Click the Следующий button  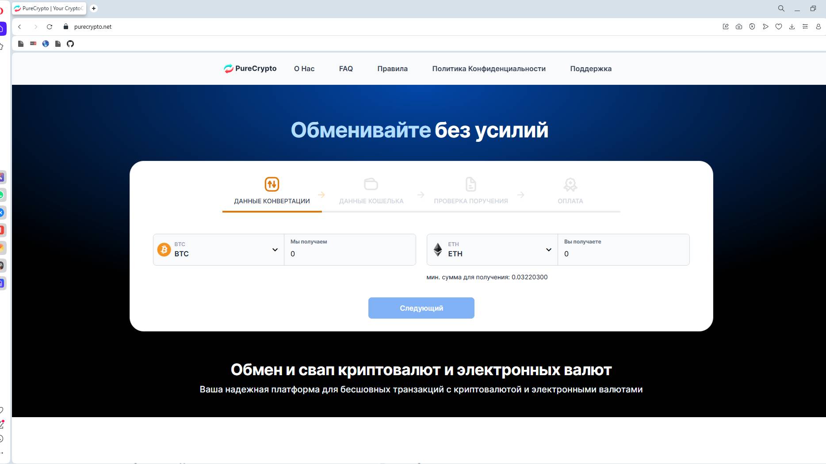click(421, 308)
